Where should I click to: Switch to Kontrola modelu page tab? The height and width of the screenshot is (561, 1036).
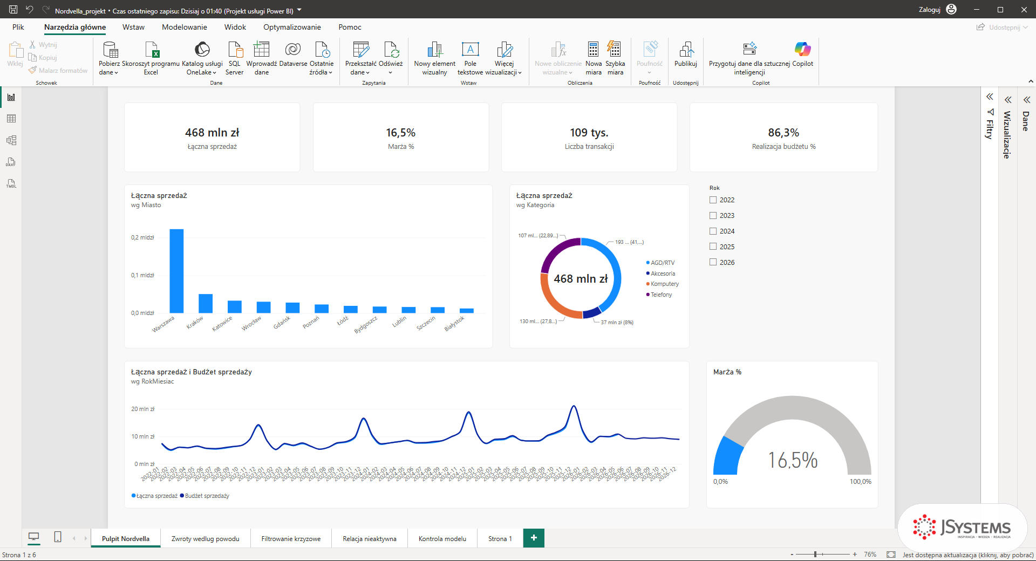coord(442,538)
